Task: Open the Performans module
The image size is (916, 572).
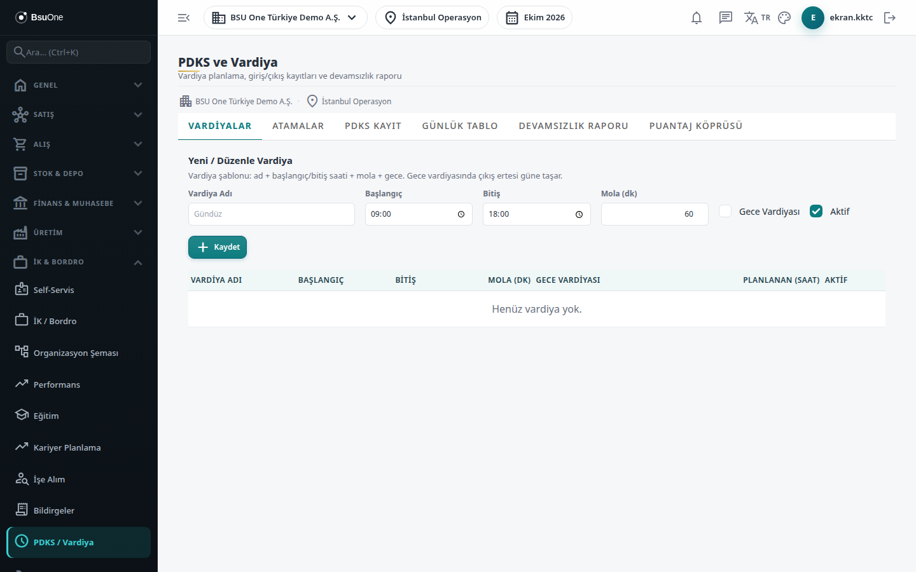Action: pos(78,385)
